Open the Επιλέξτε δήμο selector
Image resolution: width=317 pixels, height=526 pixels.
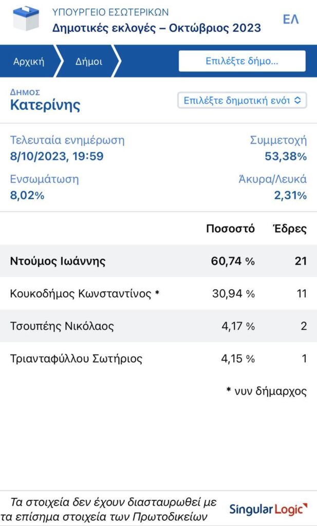[x=242, y=61]
